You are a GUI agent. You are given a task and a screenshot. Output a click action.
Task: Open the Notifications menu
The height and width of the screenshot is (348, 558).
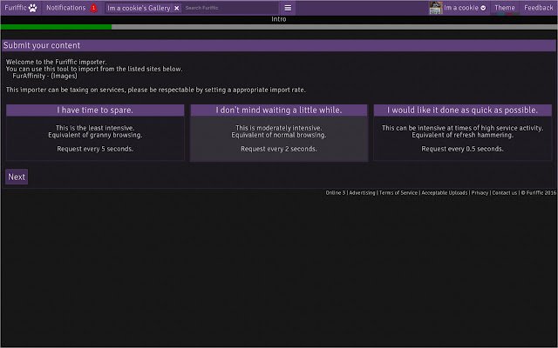66,8
